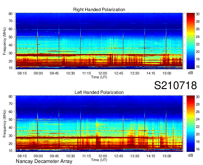Image resolution: width=203 pixels, height=165 pixels.
Task: Click 30 MHz tick on Left Handed frequency axis
Action: [10, 136]
